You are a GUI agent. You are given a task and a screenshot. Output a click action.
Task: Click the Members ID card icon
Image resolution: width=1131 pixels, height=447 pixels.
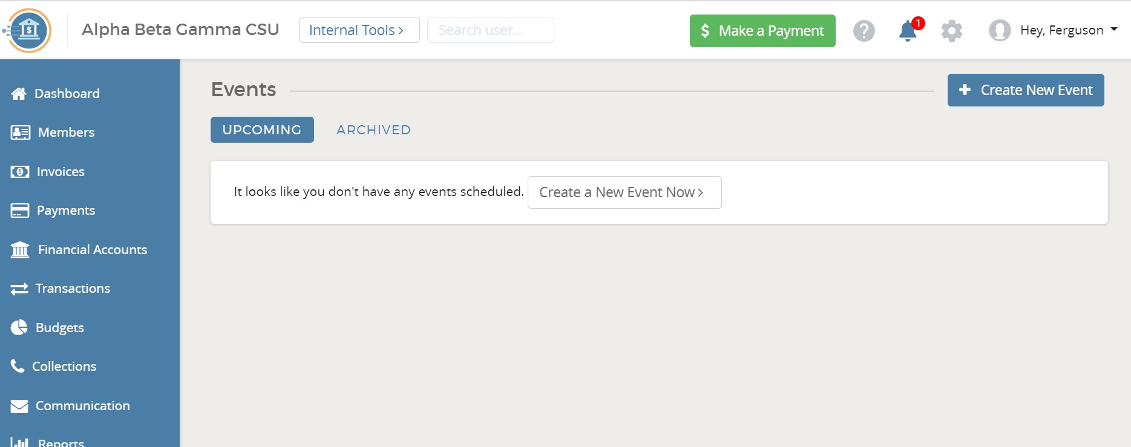[x=20, y=132]
